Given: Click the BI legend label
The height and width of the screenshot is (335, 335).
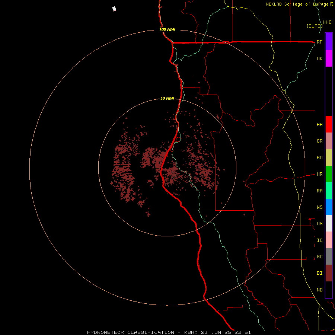Looking at the screenshot, I should pos(319,273).
